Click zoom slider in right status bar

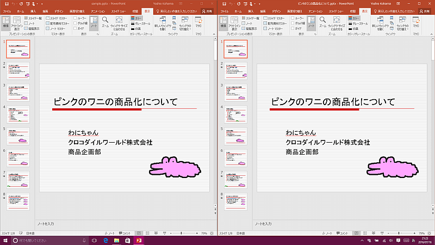401,234
